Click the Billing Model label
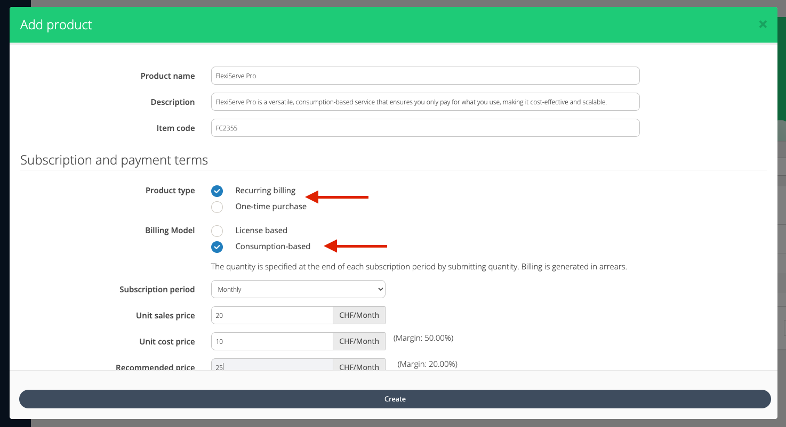 [x=170, y=231]
